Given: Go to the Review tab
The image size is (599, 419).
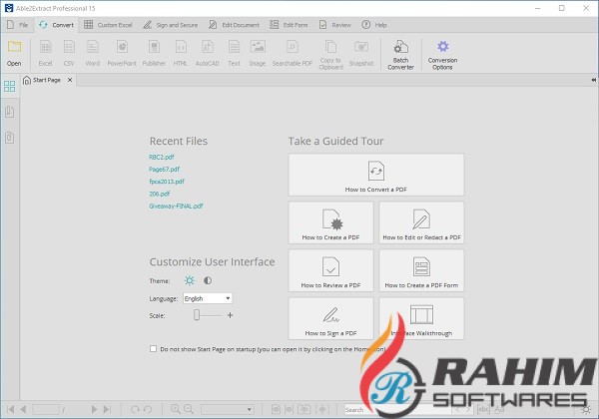Looking at the screenshot, I should 334,25.
